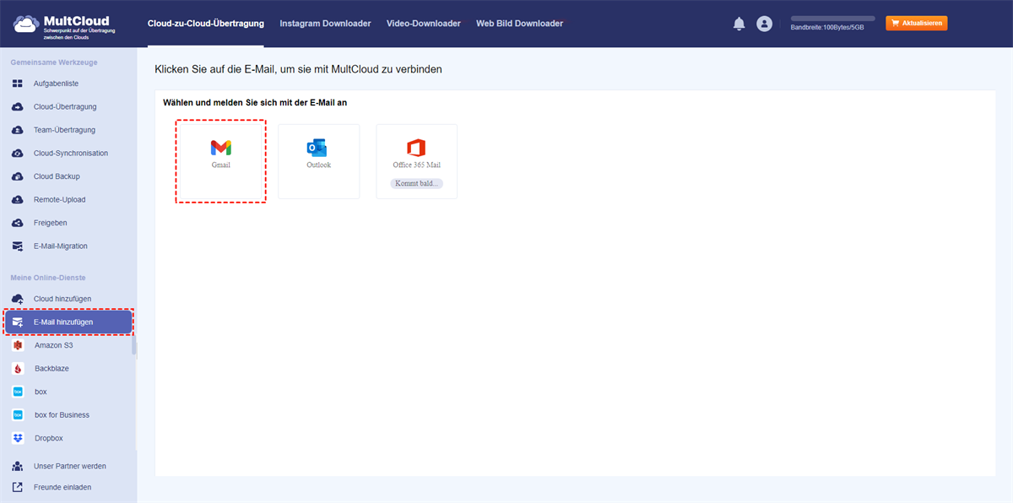Open the Instagram Downloader tab
This screenshot has height=503, width=1013.
pyautogui.click(x=325, y=24)
